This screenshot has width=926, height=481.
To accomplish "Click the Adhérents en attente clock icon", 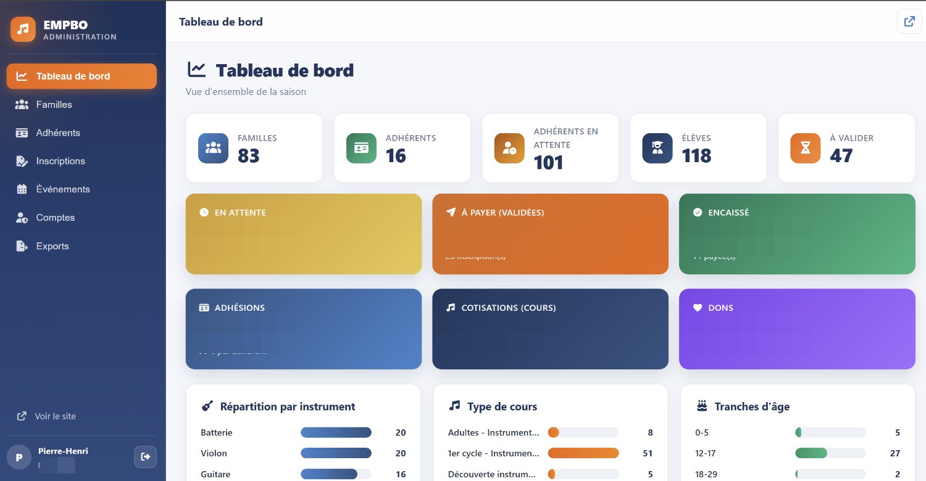I will click(x=509, y=148).
